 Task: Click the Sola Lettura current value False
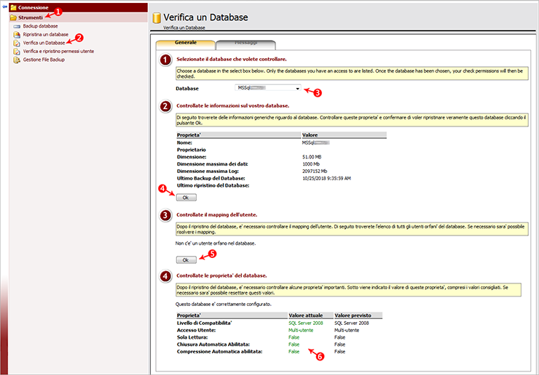pos(294,338)
